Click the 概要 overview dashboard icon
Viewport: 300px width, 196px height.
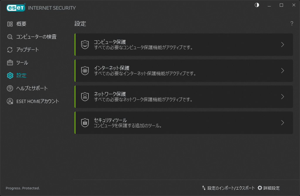coord(10,24)
